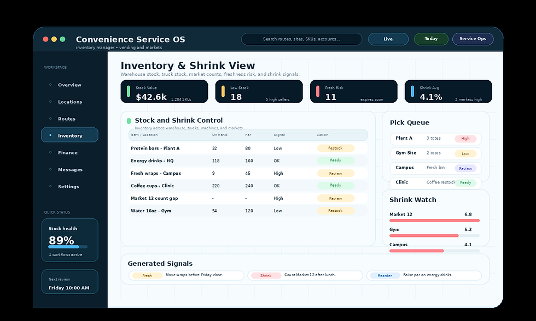Click Restock for Protein bars - Plant A

tap(336, 148)
